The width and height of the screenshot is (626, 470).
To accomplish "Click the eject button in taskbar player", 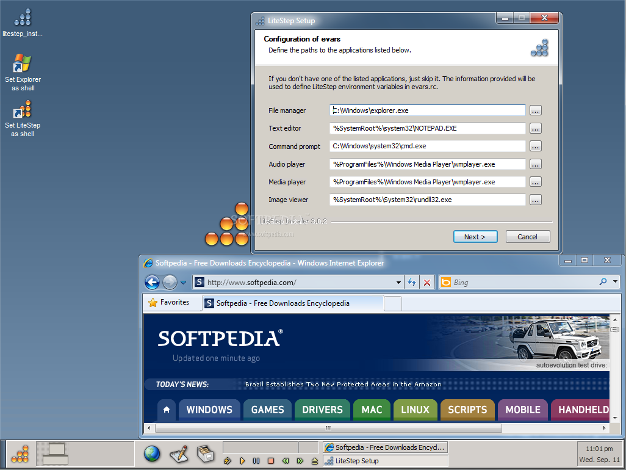I will [315, 461].
